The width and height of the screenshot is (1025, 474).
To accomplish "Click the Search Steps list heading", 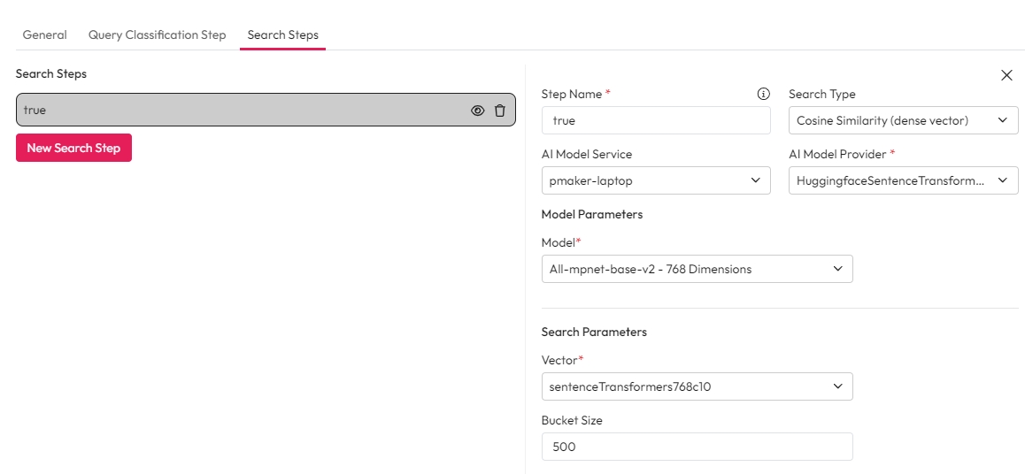I will click(51, 73).
